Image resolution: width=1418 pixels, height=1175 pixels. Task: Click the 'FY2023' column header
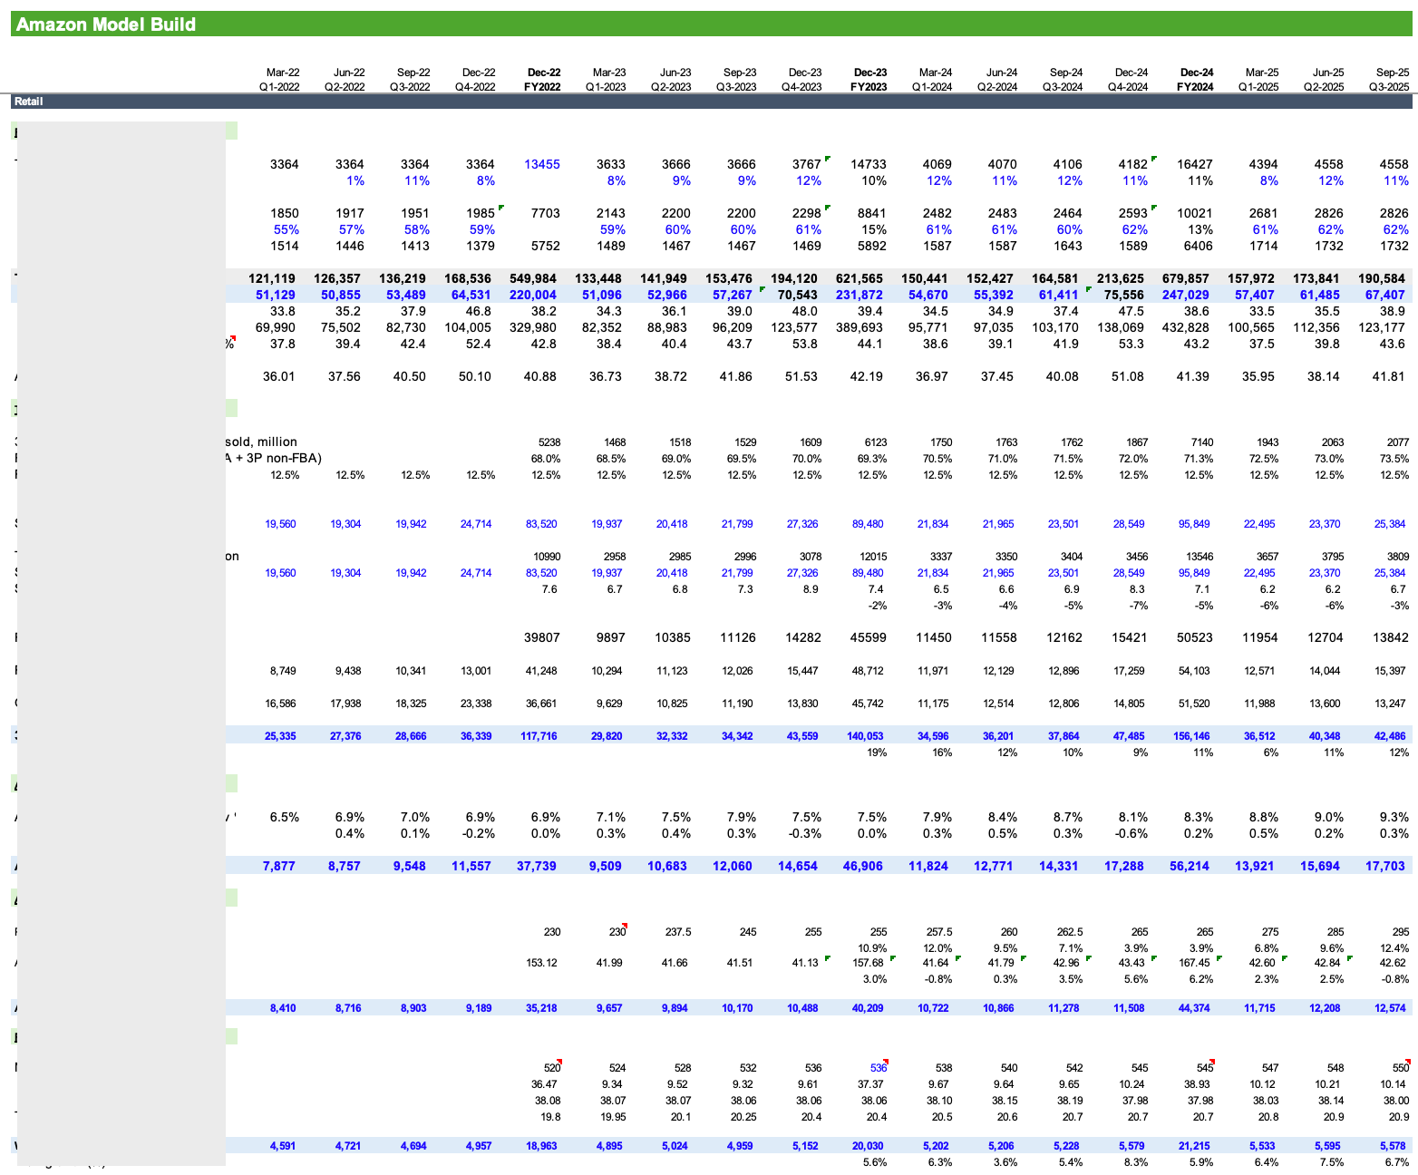[x=869, y=87]
